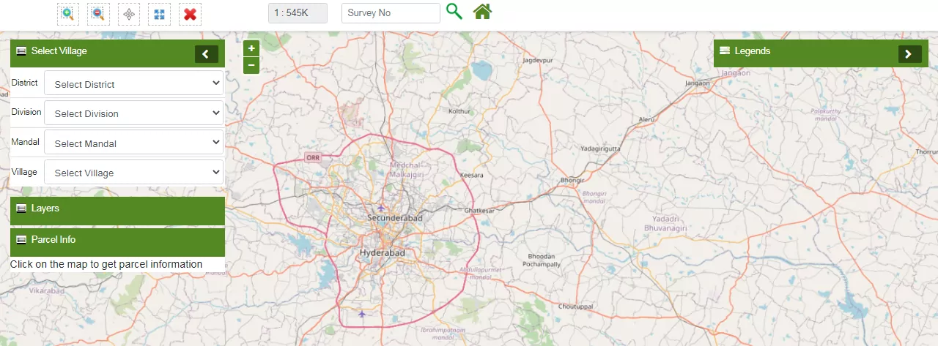The height and width of the screenshot is (346, 938).
Task: Select the zoom out magnifier tool
Action: [98, 14]
